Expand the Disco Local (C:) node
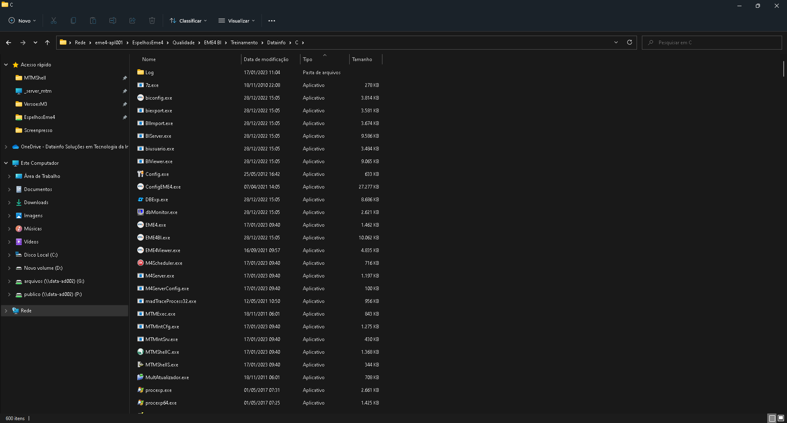The width and height of the screenshot is (787, 423). pyautogui.click(x=9, y=255)
